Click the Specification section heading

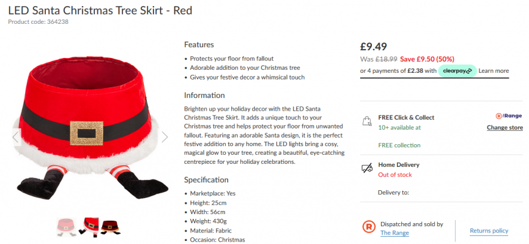pyautogui.click(x=206, y=180)
